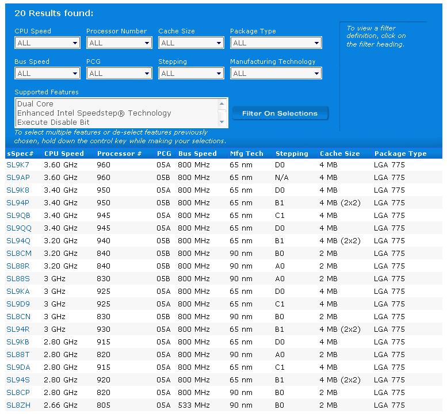The image size is (447, 414).
Task: Click processor number 805 cell
Action: point(104,405)
